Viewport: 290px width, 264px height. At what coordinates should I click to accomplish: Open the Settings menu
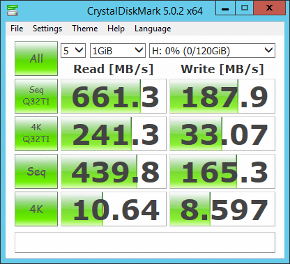pos(47,29)
